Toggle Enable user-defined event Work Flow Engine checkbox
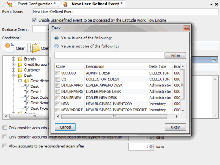The height and width of the screenshot is (165, 220). tap(34, 20)
